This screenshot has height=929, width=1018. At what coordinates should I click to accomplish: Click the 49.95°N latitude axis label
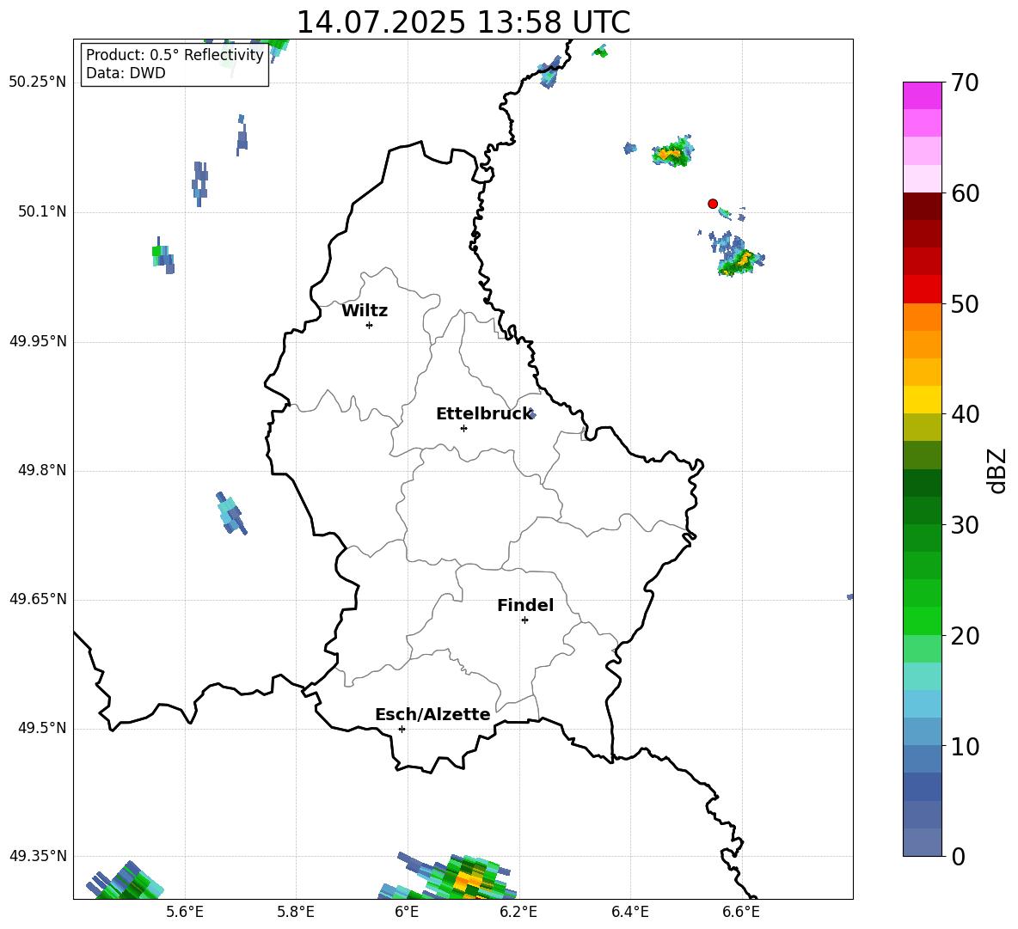(38, 340)
